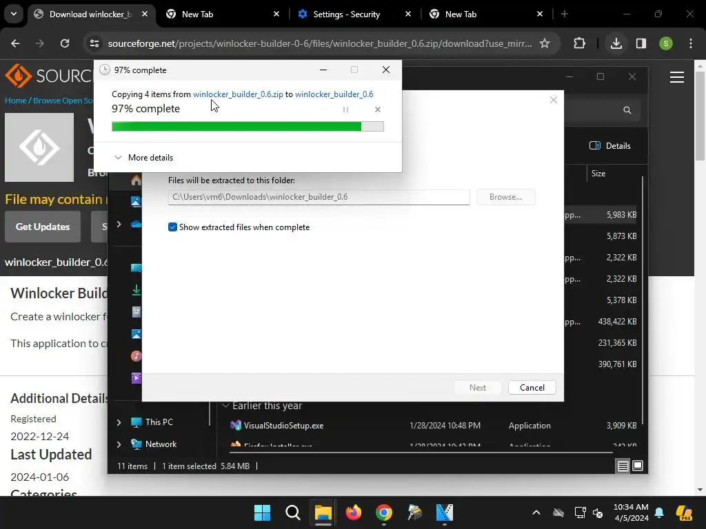
Task: Expand This PC in navigation pane
Action: click(119, 422)
